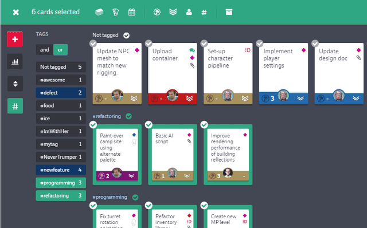Filter by the #defect tag
Viewport: 367px width, 228px height.
coord(61,93)
